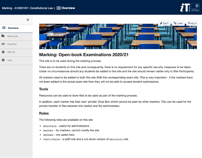Image resolution: width=202 pixels, height=158 pixels.
Task: Click the University of Oxford crest logo
Action: (x=195, y=8)
